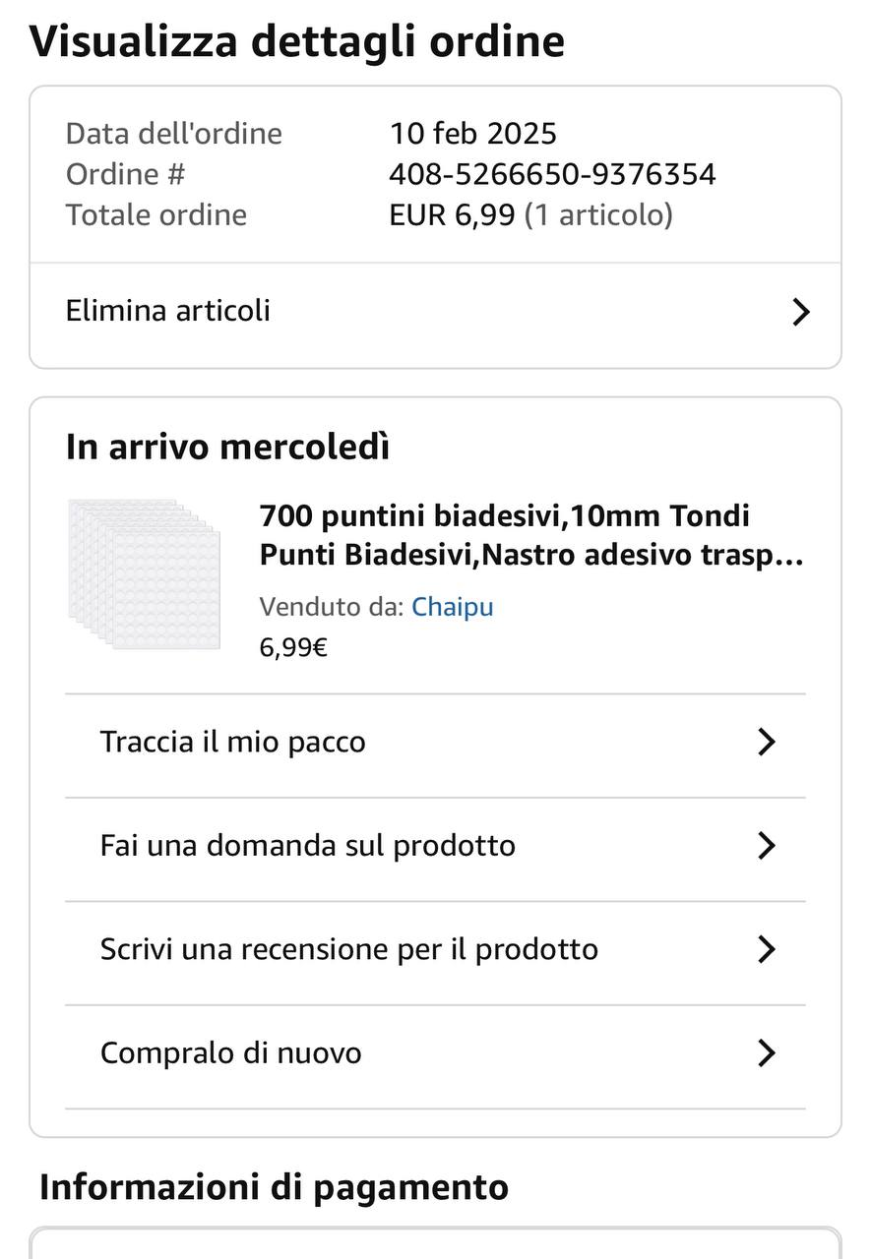
Task: Visit the Chaipu seller page
Action: (452, 607)
